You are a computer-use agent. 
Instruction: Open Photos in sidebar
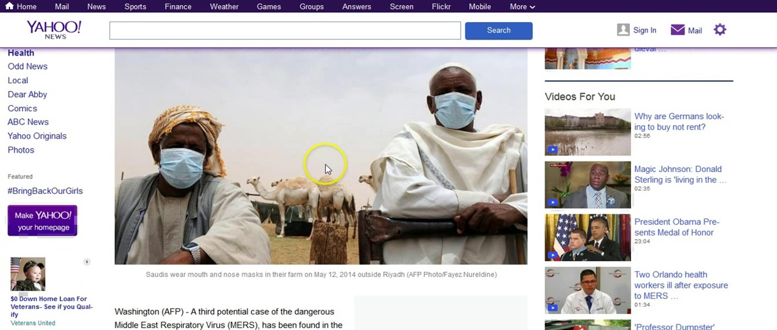(x=21, y=150)
